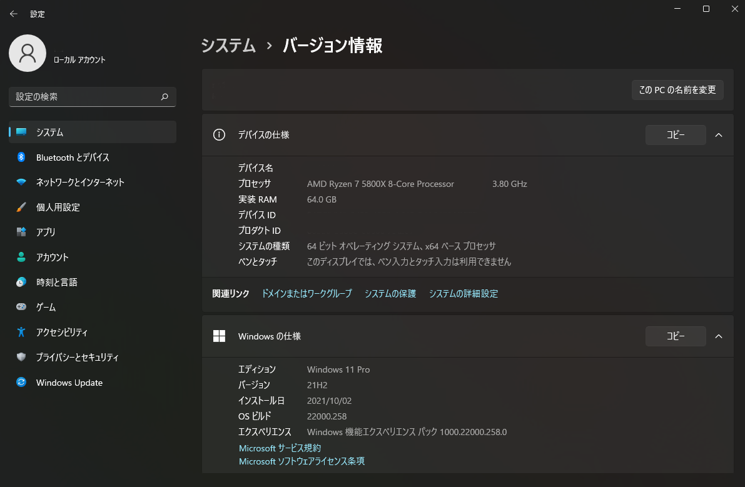Open アプリ settings category
This screenshot has width=745, height=487.
tap(93, 232)
